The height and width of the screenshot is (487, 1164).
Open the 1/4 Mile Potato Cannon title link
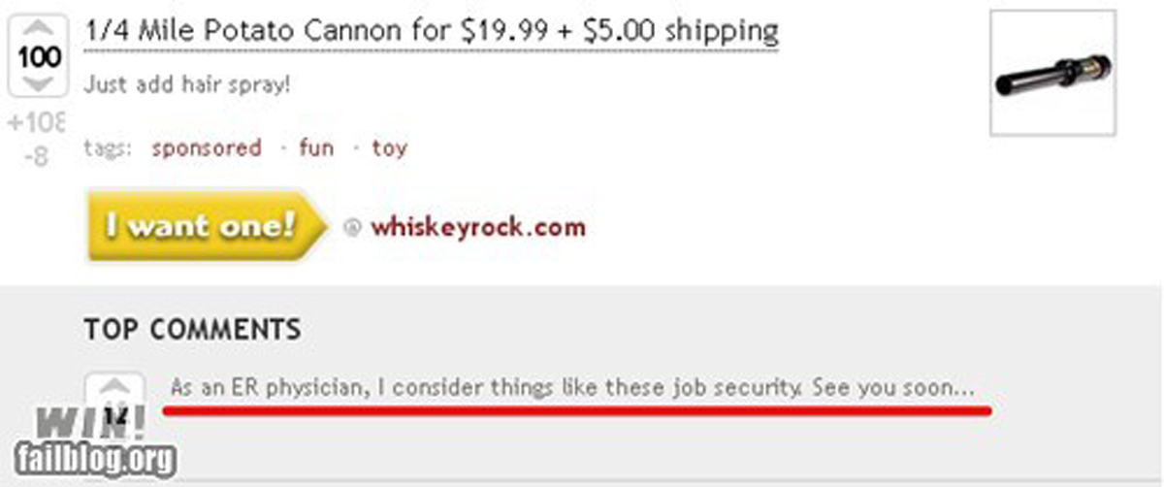[432, 32]
